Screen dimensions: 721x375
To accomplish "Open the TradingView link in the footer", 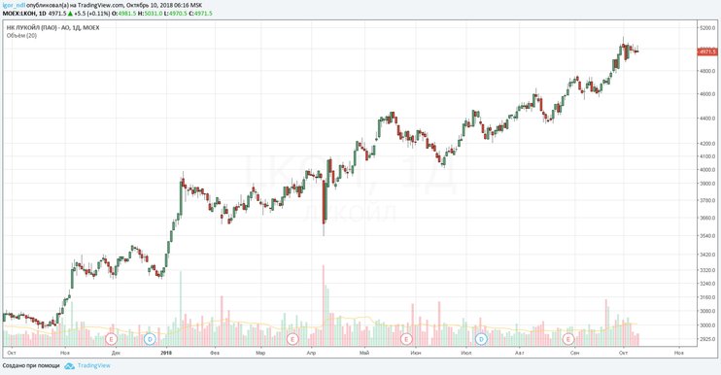I will (x=94, y=366).
